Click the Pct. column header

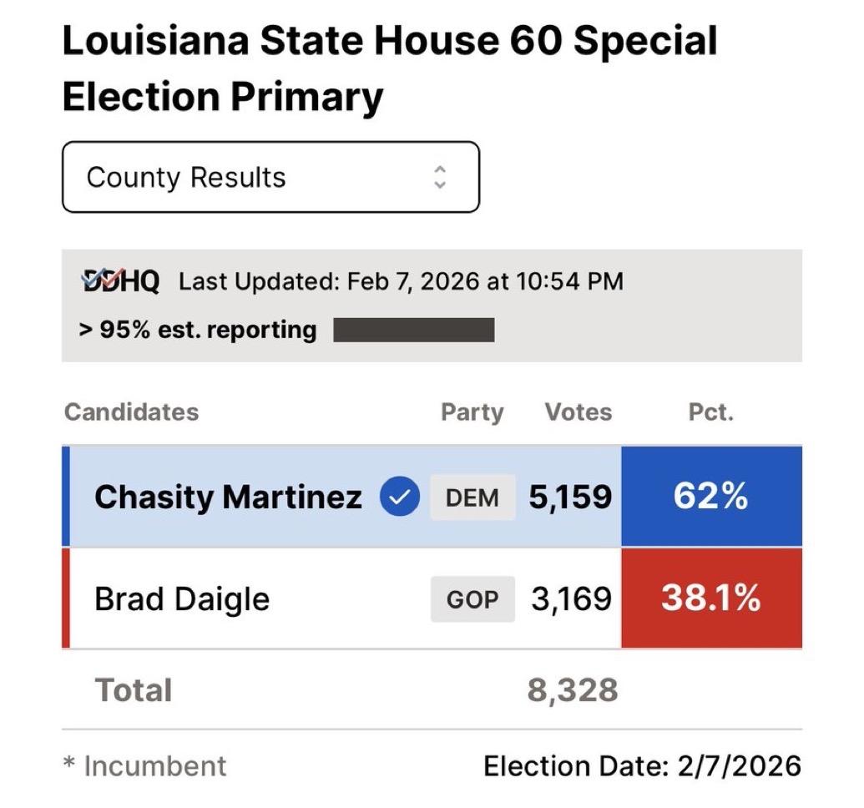(x=710, y=412)
